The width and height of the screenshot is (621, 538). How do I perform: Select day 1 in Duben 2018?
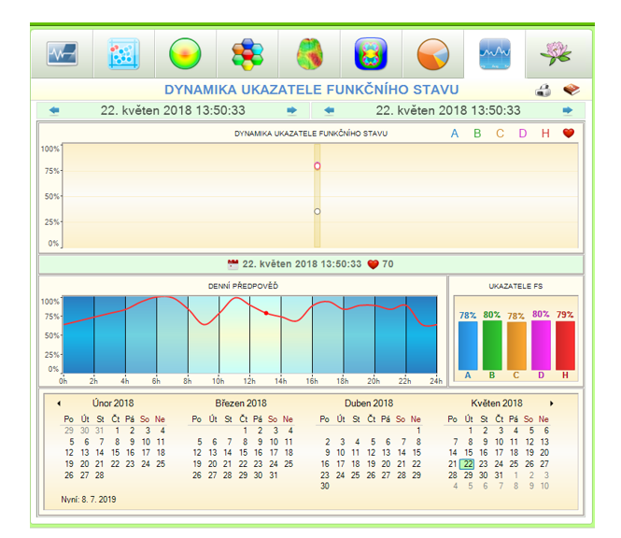(418, 431)
